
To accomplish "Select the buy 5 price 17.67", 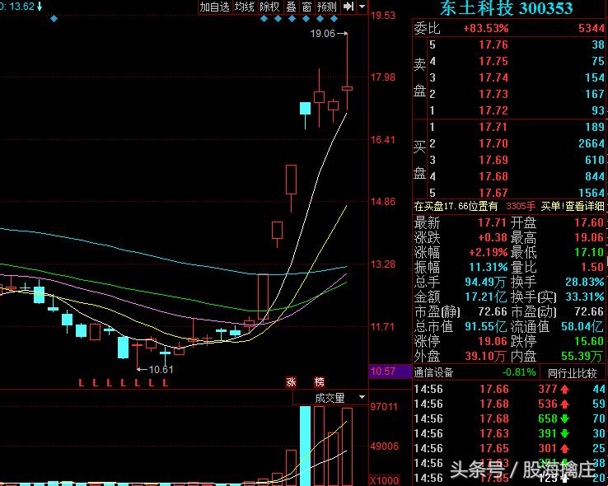I will tap(493, 193).
